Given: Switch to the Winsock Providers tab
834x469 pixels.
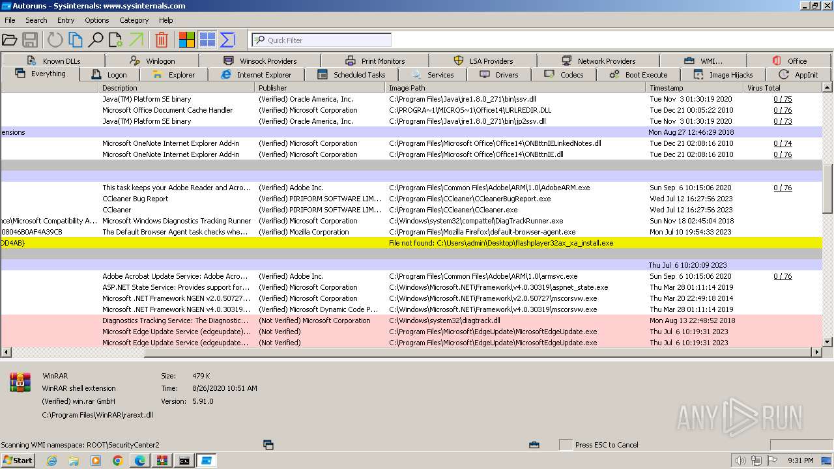Looking at the screenshot, I should 260,61.
